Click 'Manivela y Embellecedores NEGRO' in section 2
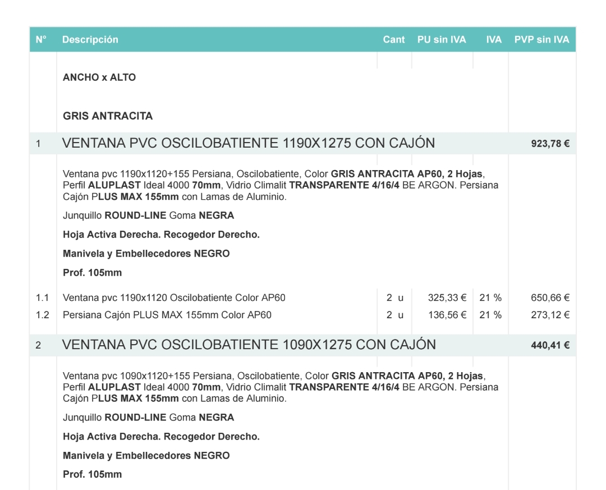606x490 pixels. click(x=146, y=456)
